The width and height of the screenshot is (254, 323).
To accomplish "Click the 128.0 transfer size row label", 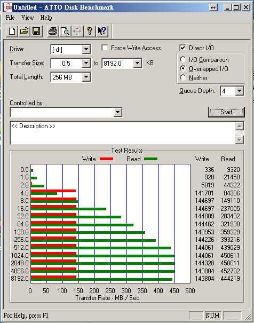I will click(21, 232).
